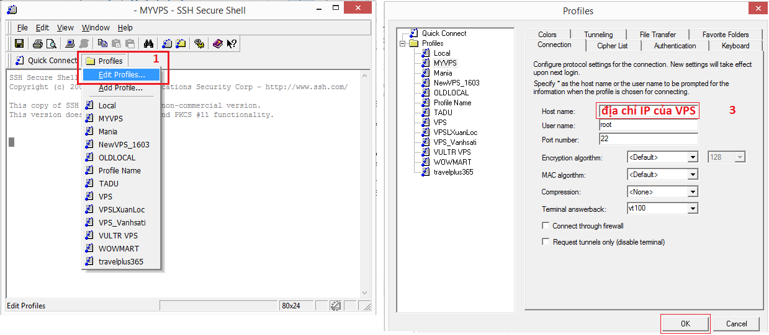The width and height of the screenshot is (769, 335).
Task: Switch to the Tunneling tab
Action: coord(598,35)
